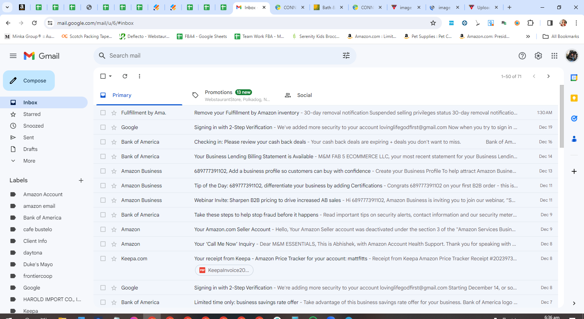The image size is (584, 319).
Task: Star the Fullfillment by Ama. email
Action: [x=114, y=113]
